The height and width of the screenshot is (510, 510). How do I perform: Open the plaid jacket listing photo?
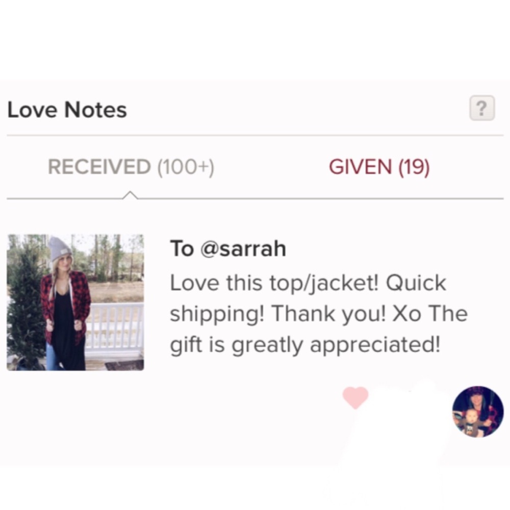click(x=75, y=302)
